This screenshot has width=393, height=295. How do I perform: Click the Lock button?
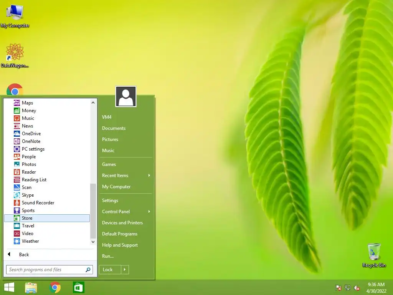(110, 270)
